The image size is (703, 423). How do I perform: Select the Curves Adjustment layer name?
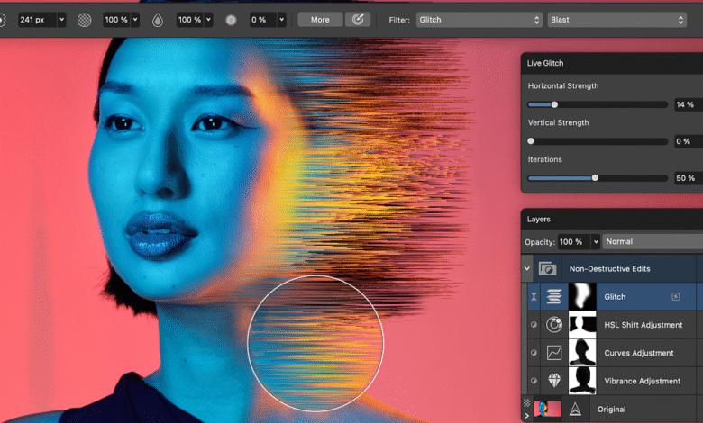coord(639,353)
